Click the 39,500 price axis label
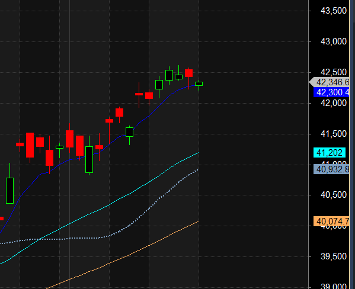 (x=334, y=256)
